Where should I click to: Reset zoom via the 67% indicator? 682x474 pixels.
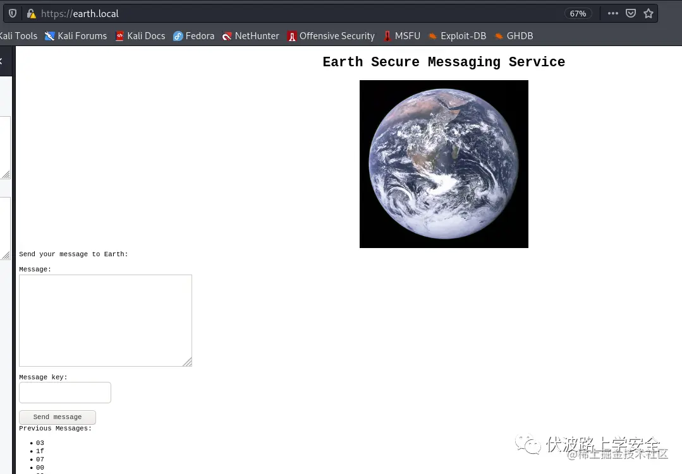[x=578, y=13]
